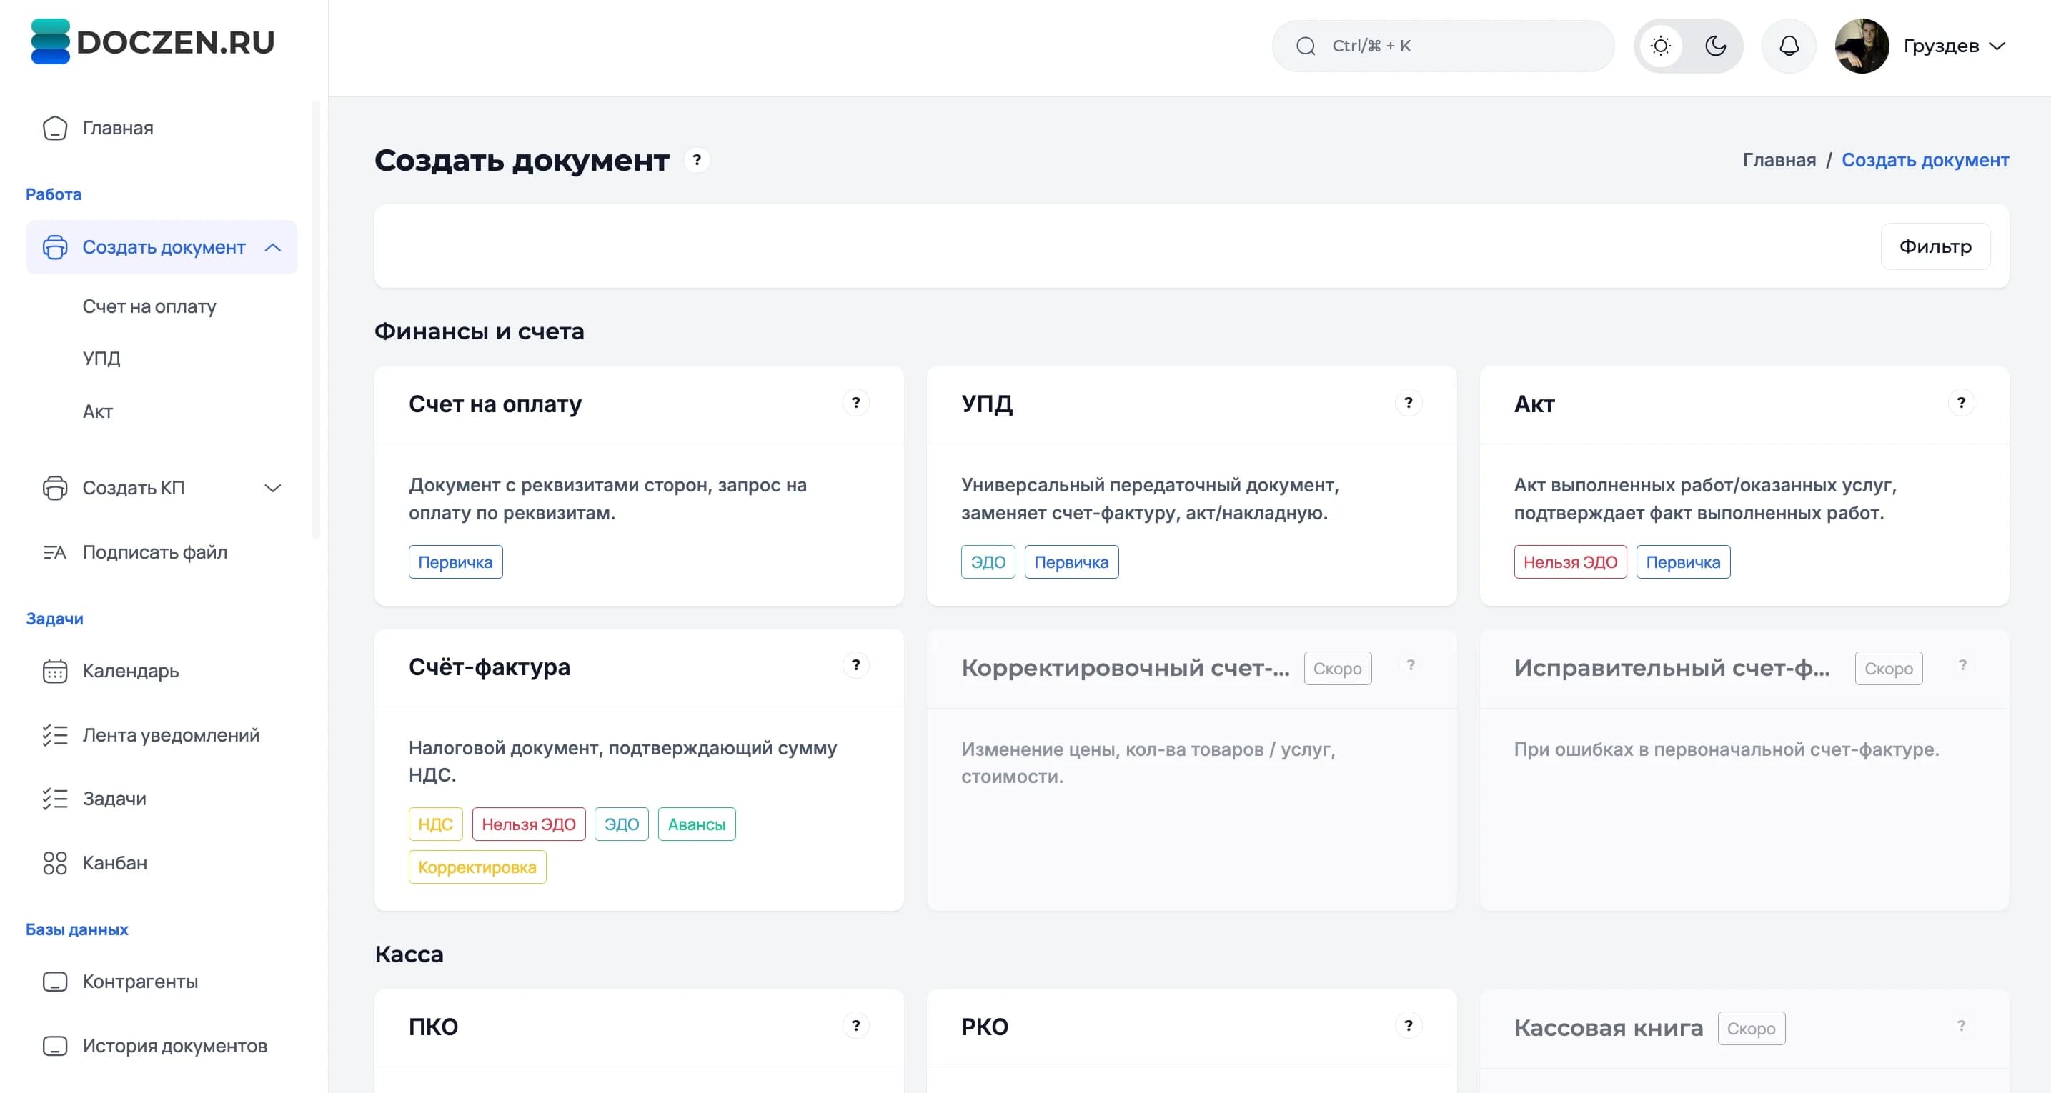Switch to dark theme moon toggle

click(1716, 46)
